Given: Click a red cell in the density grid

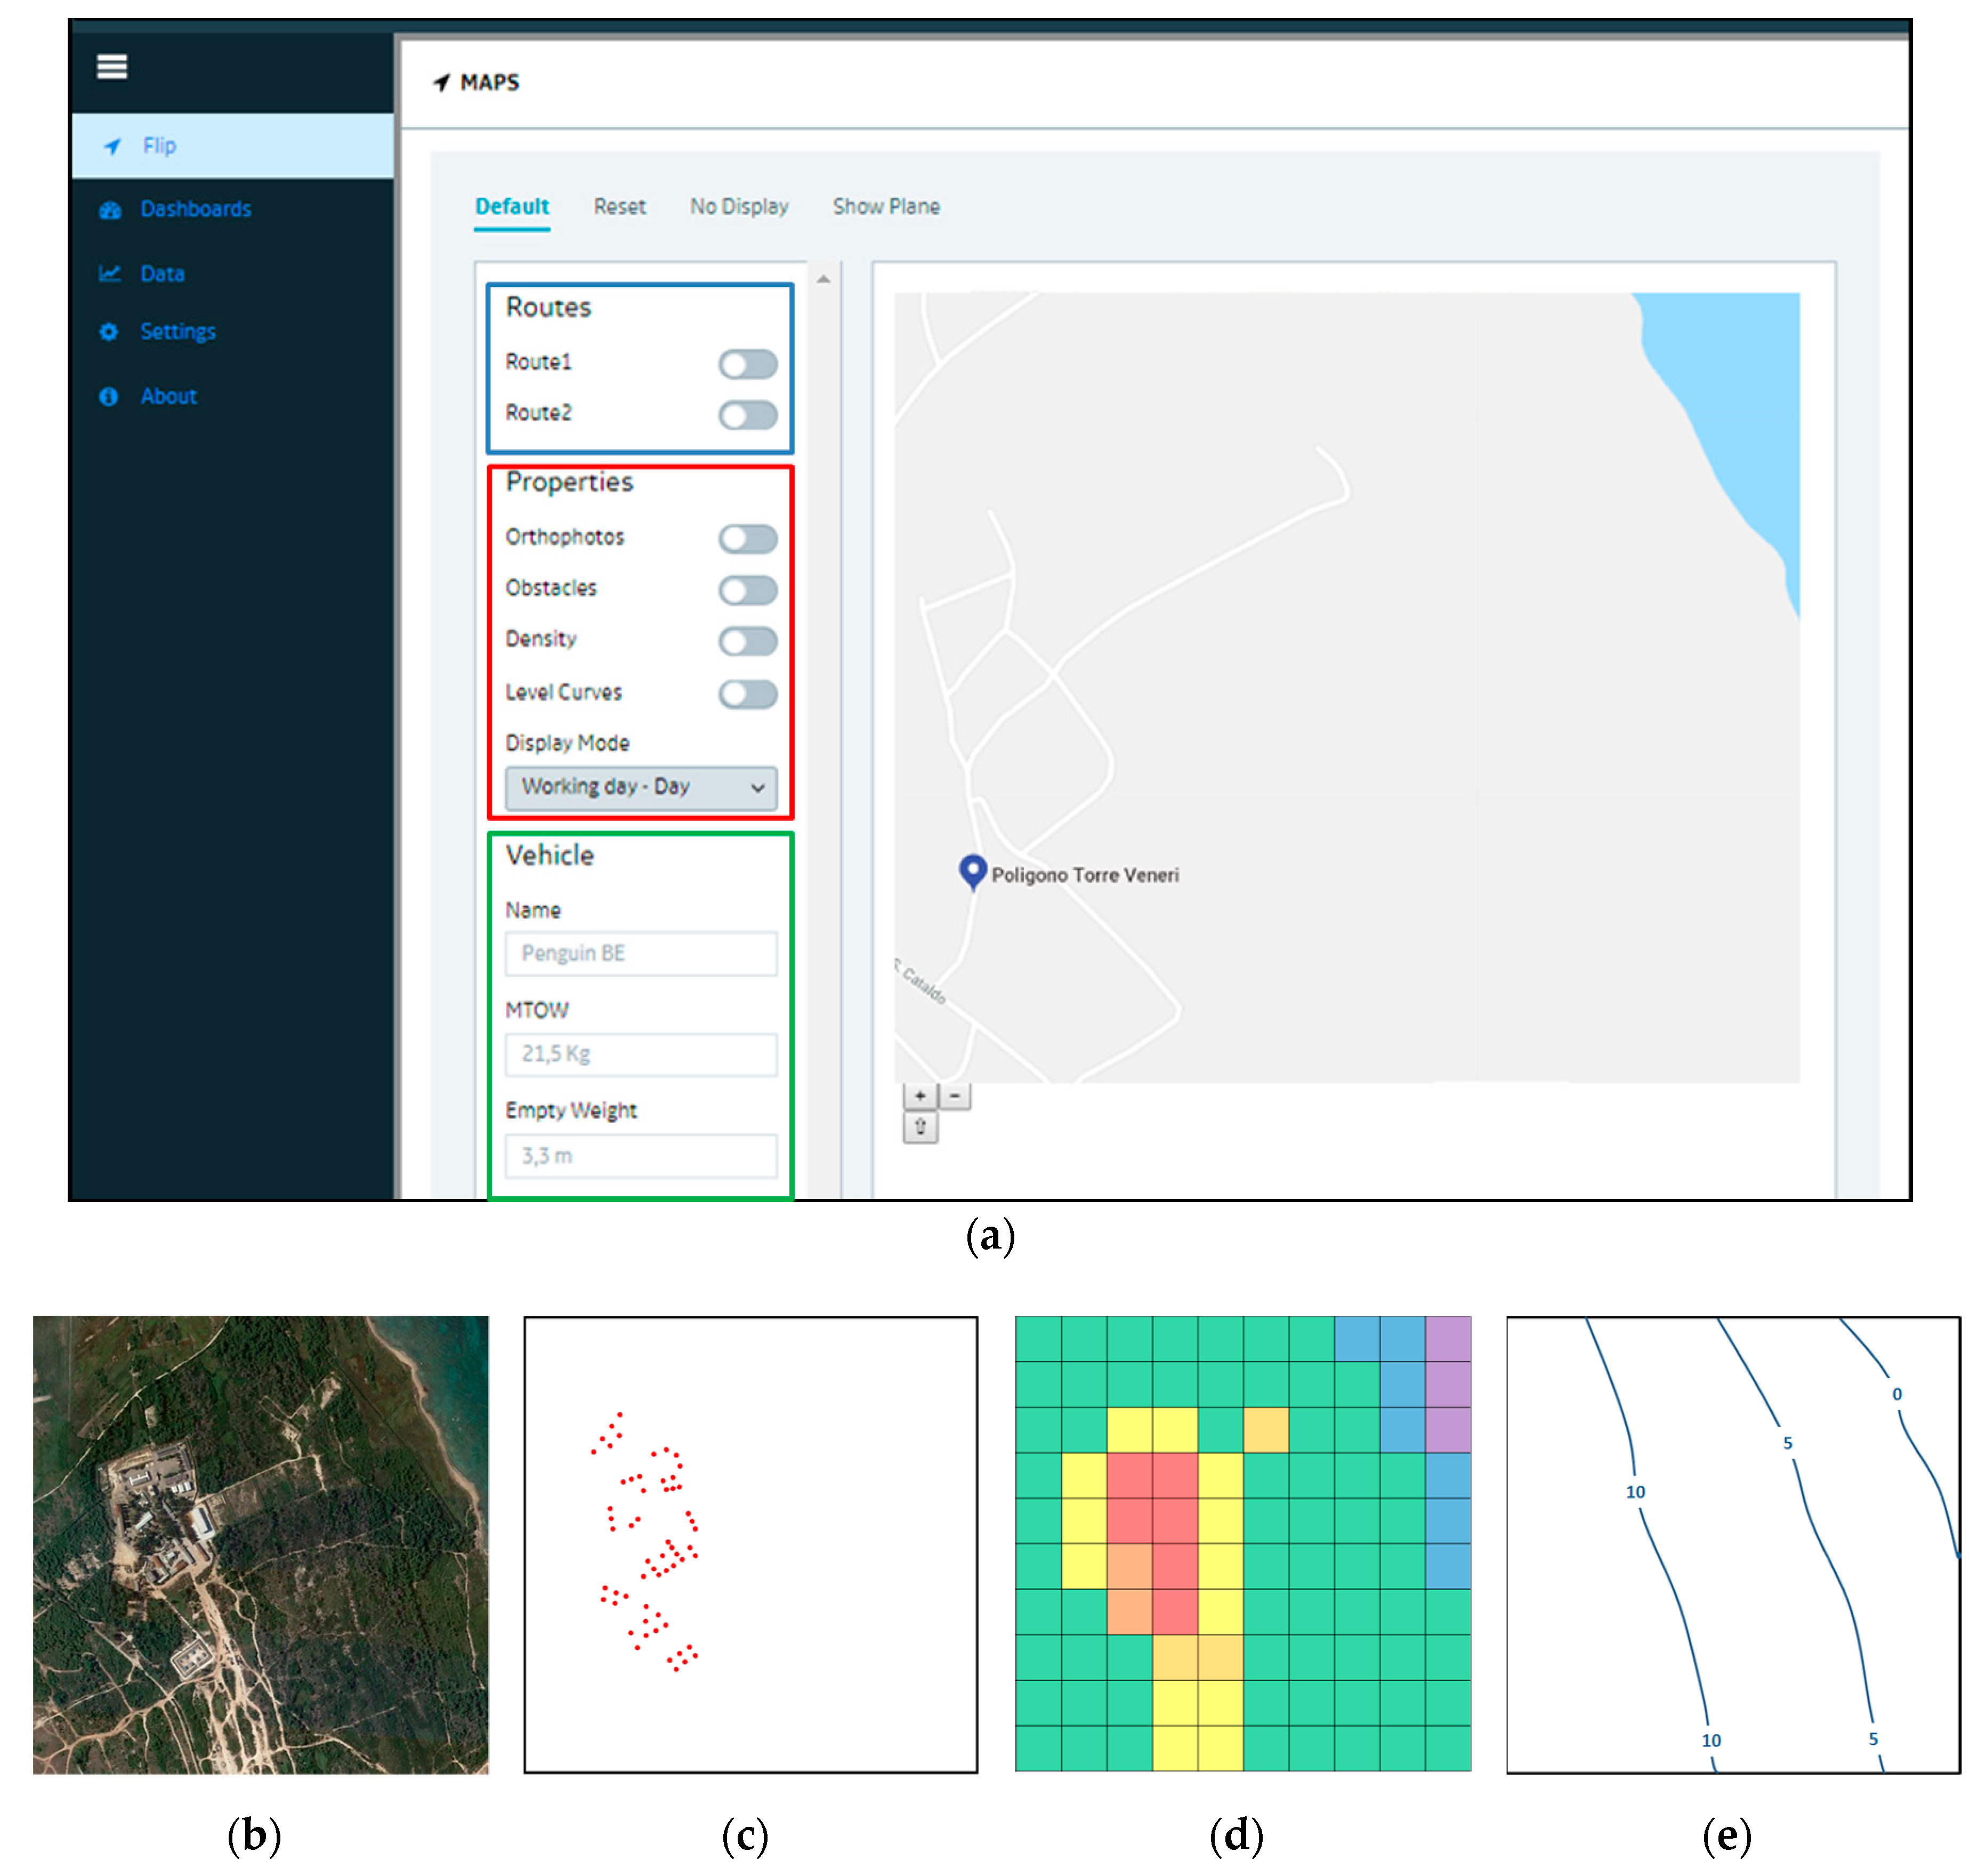Looking at the screenshot, I should click(x=1174, y=1520).
